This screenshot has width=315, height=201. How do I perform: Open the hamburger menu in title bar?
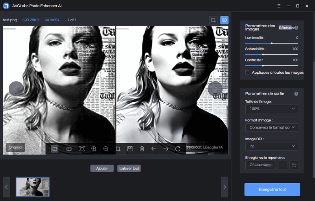pos(279,6)
